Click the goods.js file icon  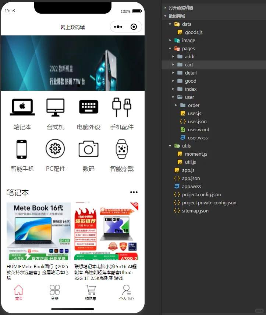pyautogui.click(x=180, y=32)
